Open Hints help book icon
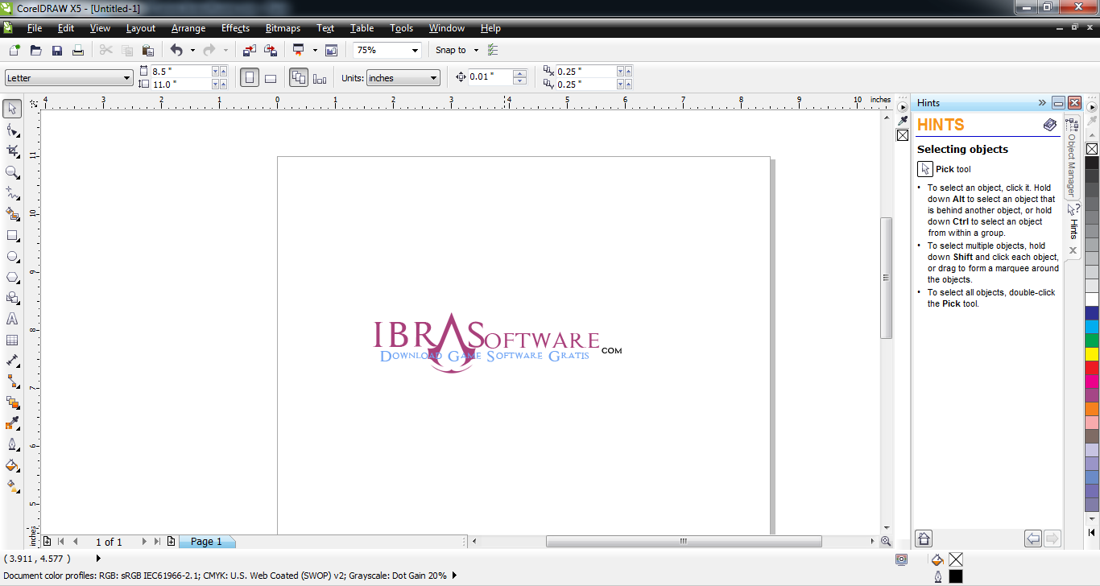The height and width of the screenshot is (586, 1100). coord(1050,125)
